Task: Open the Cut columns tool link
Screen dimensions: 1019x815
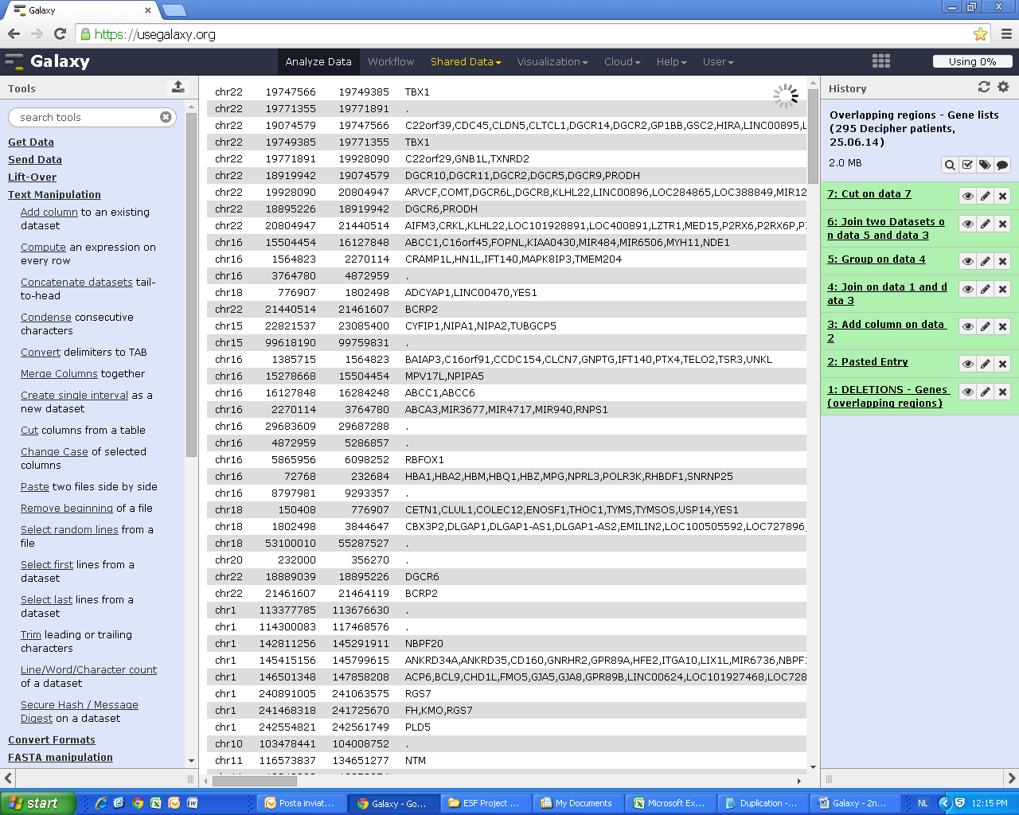Action: click(x=29, y=430)
